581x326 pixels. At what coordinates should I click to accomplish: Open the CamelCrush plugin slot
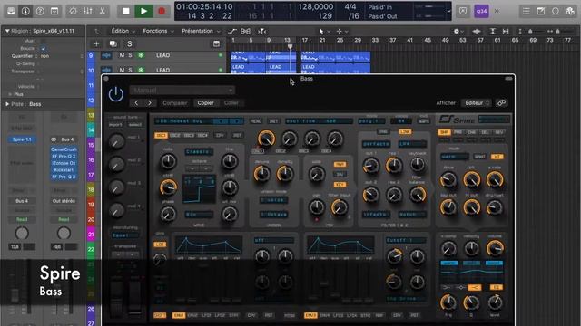(x=64, y=149)
